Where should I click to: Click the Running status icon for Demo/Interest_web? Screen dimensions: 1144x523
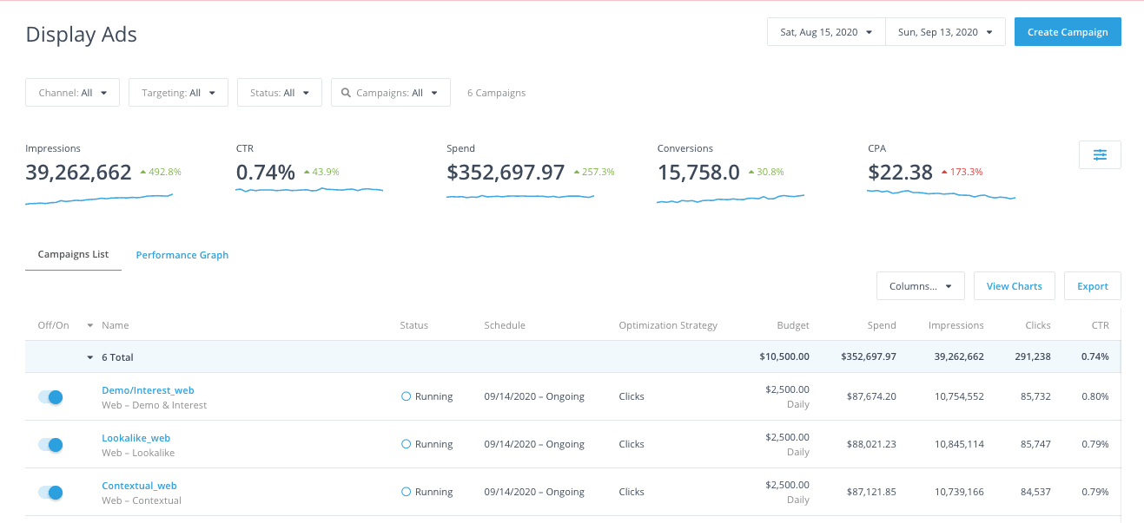coord(406,396)
